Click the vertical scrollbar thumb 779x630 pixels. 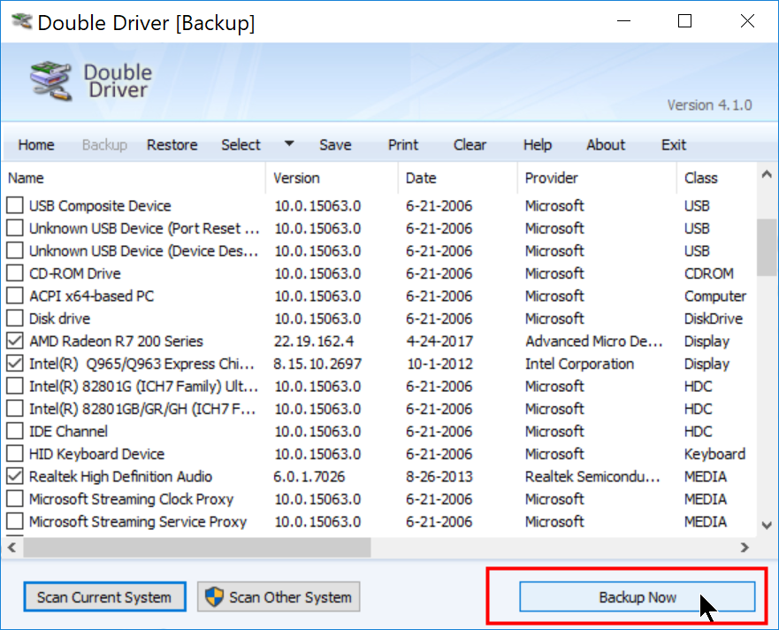pos(767,247)
